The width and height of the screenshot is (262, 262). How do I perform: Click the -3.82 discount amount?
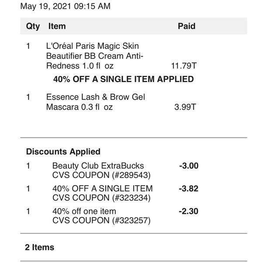click(x=189, y=189)
